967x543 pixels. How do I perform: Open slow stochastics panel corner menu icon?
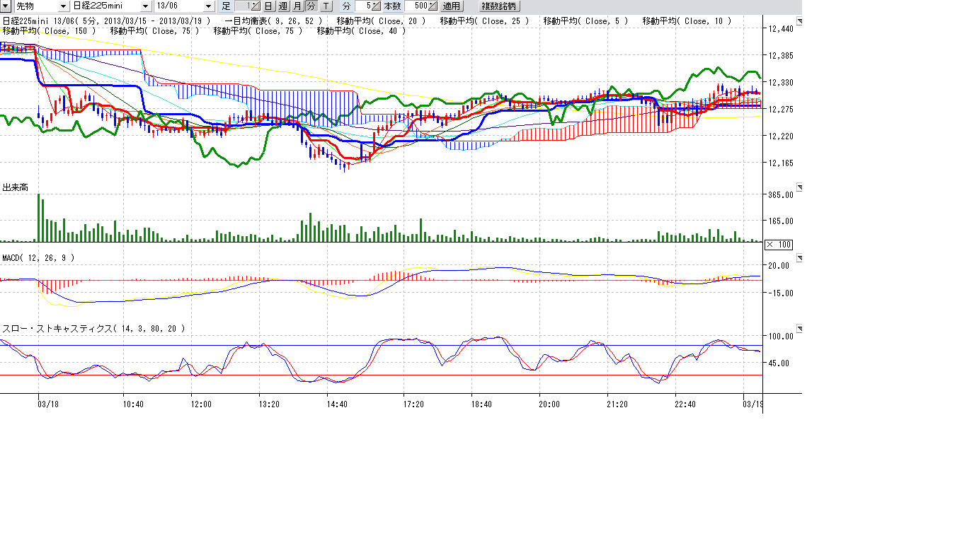[799, 329]
